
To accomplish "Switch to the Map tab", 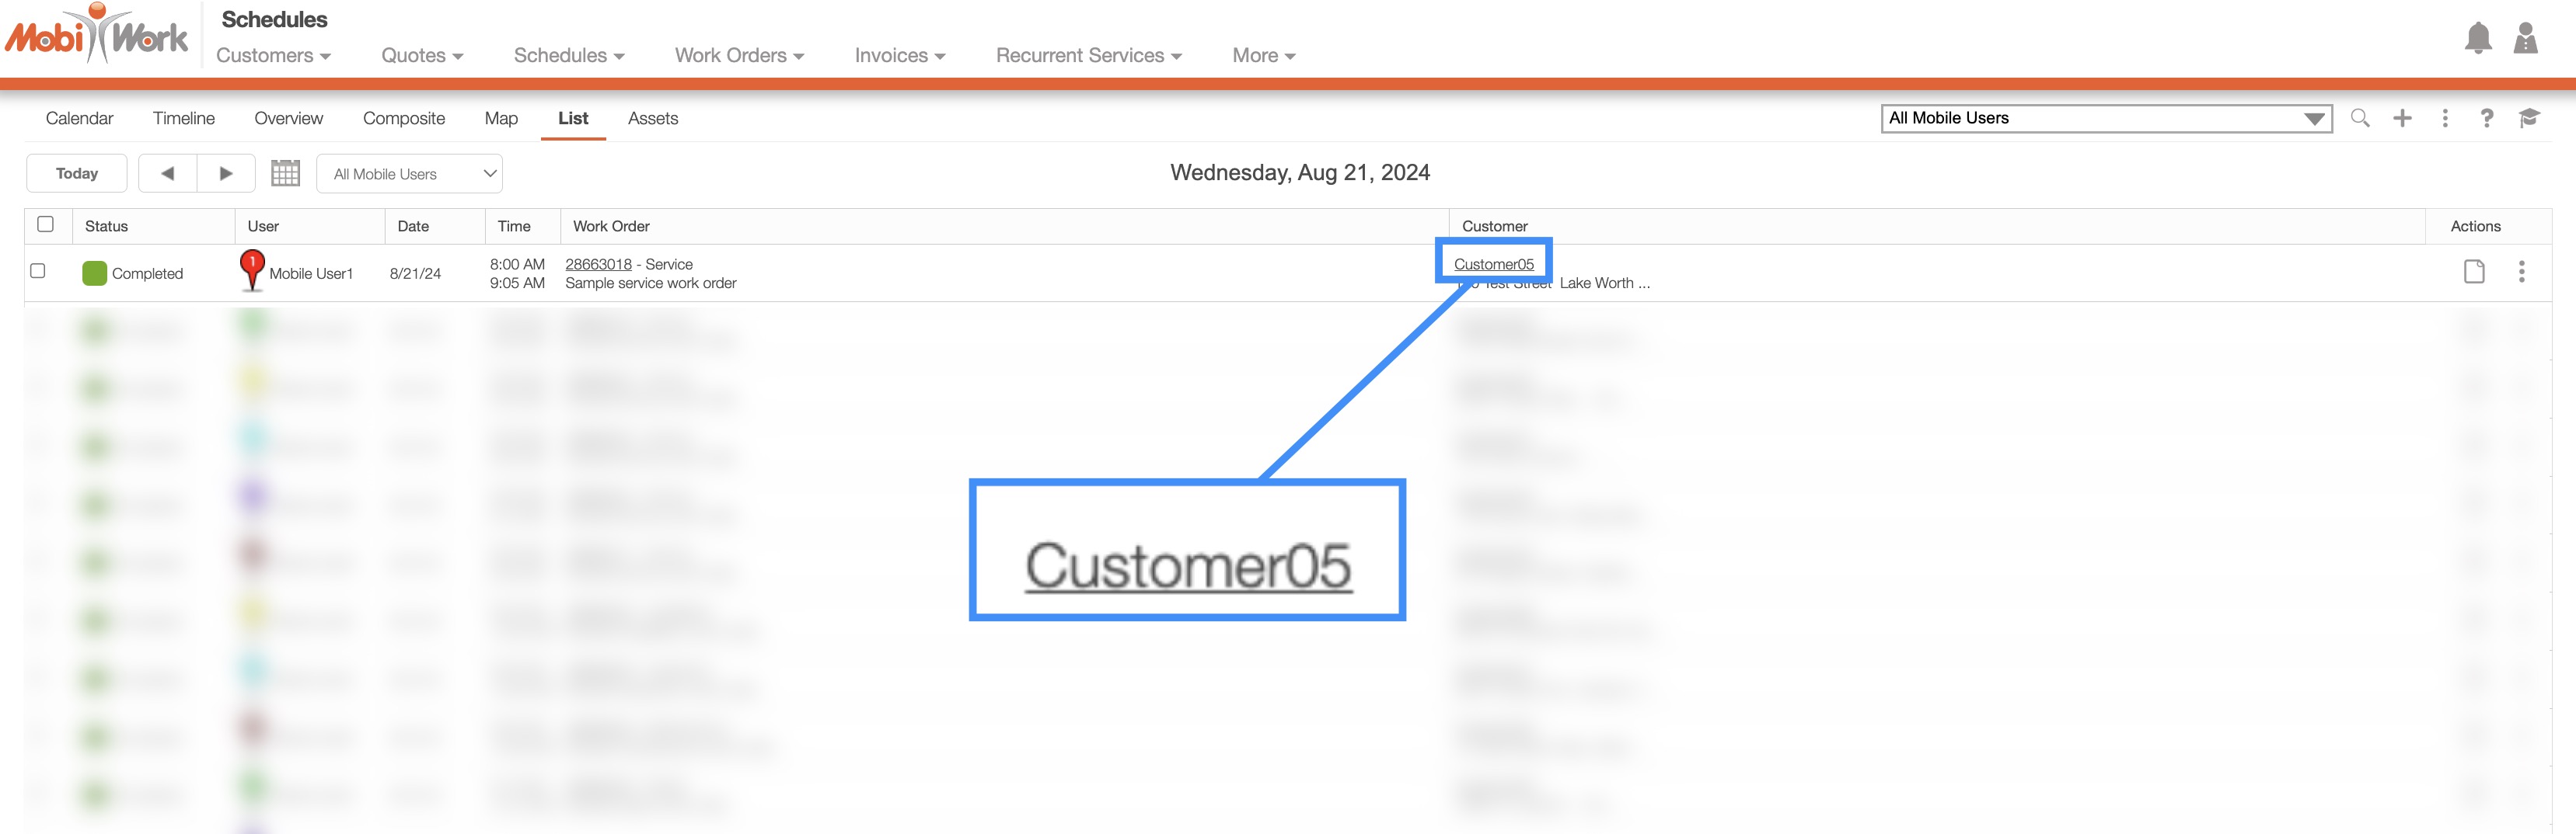I will tap(501, 119).
